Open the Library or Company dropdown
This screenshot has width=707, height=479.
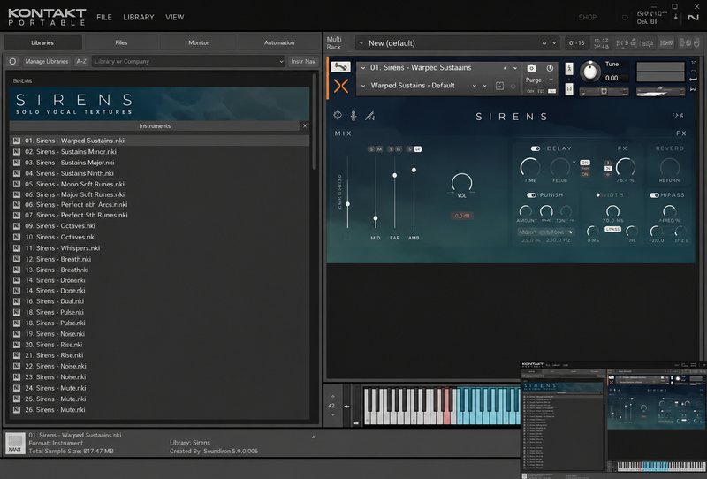point(188,61)
